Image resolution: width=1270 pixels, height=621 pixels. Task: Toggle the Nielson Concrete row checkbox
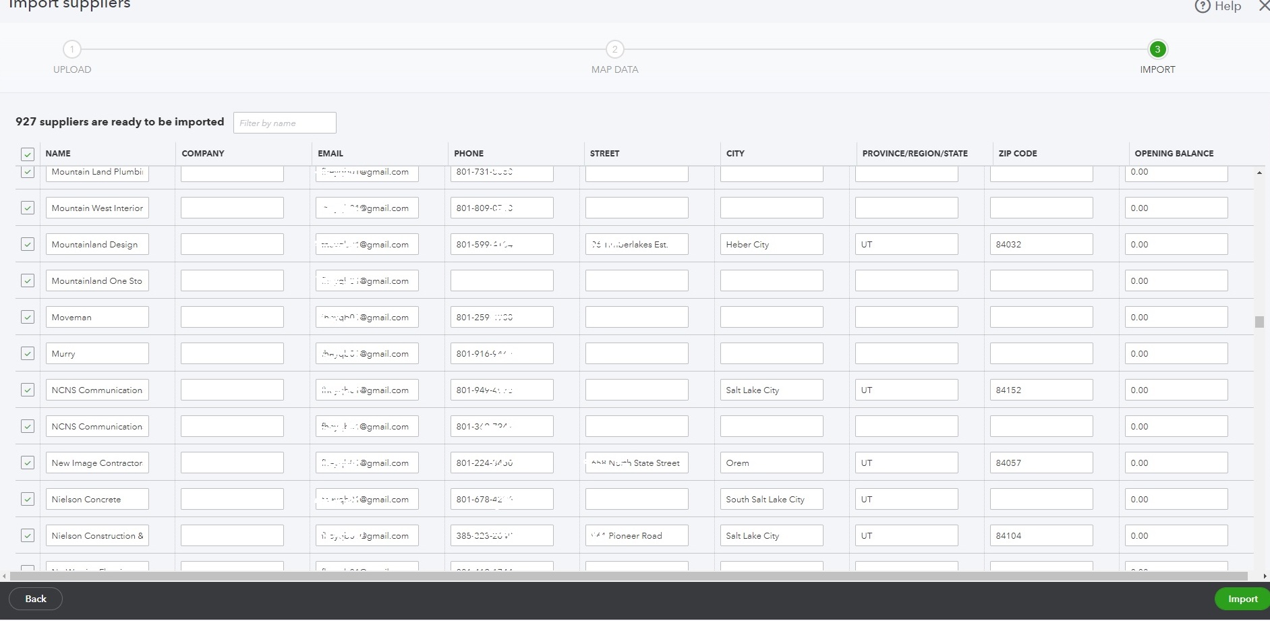[x=28, y=499]
